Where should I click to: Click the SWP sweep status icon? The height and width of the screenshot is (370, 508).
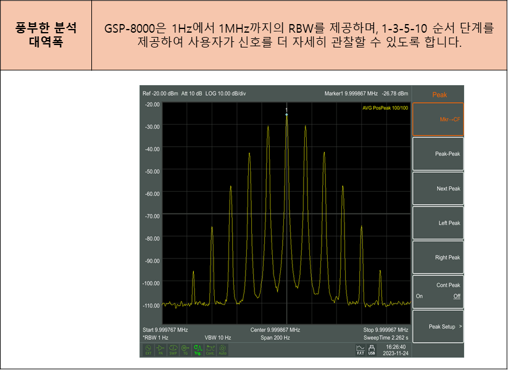click(173, 350)
